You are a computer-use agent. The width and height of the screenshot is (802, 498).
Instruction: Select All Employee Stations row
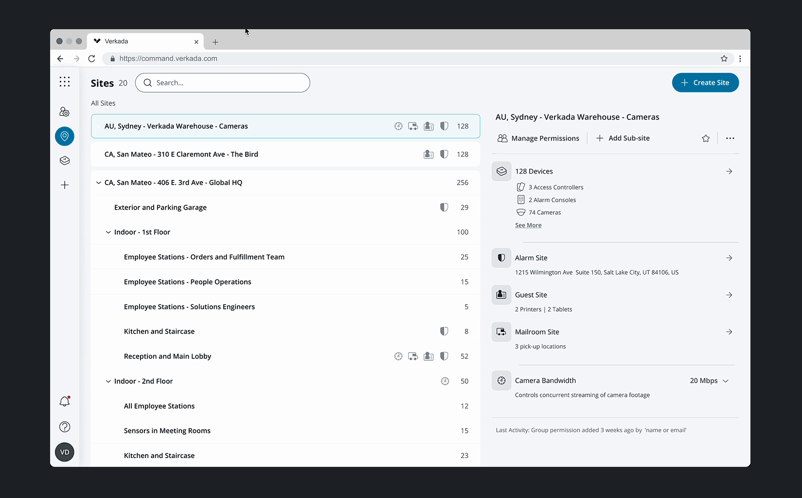coord(285,406)
